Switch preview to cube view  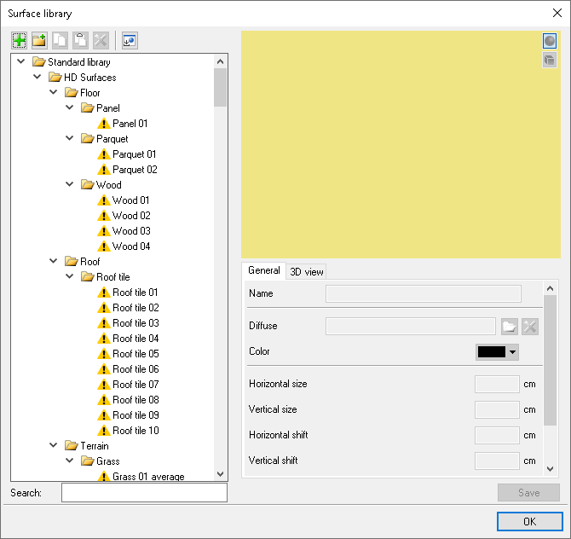550,60
